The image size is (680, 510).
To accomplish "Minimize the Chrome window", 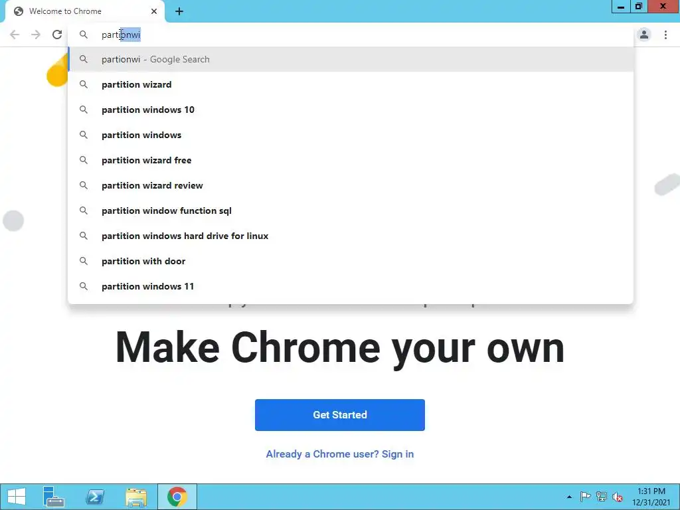I will (621, 7).
